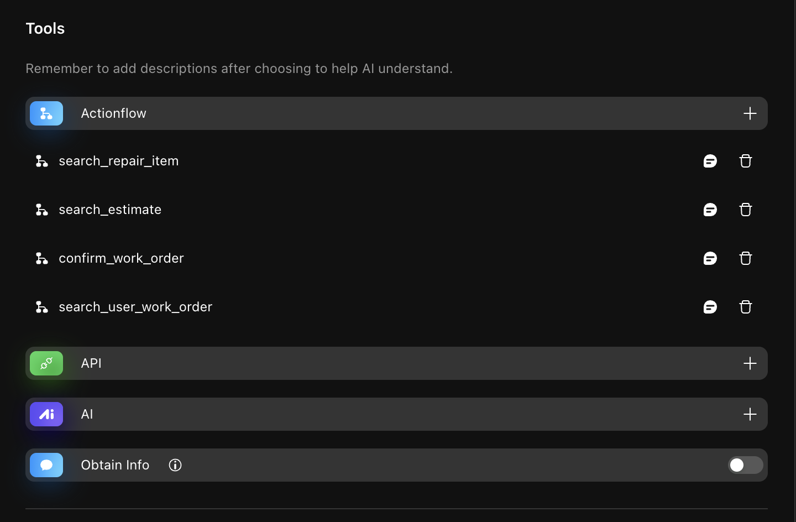Click the Obtain Info label
Image resolution: width=796 pixels, height=522 pixels.
(115, 465)
